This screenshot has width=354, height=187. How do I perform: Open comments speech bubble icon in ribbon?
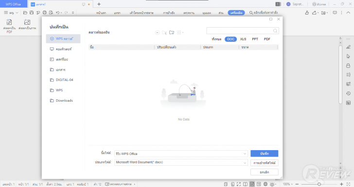[335, 13]
